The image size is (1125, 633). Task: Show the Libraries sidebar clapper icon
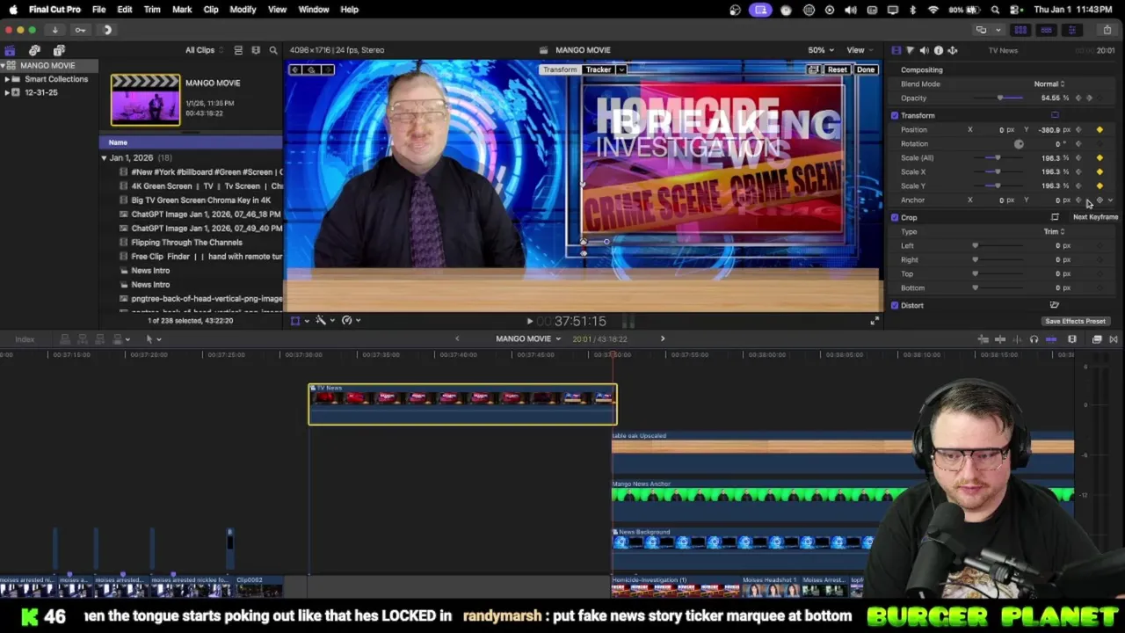[x=10, y=50]
